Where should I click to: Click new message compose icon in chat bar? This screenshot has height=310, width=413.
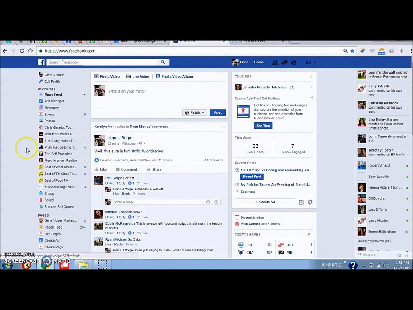pyautogui.click(x=407, y=255)
